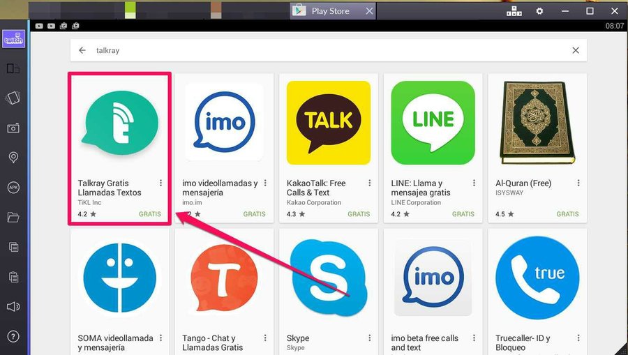Open the Truecaller app icon
The image size is (628, 355).
537,278
